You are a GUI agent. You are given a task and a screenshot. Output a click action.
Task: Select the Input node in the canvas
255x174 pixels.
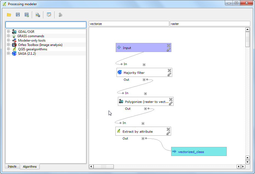coord(143,48)
